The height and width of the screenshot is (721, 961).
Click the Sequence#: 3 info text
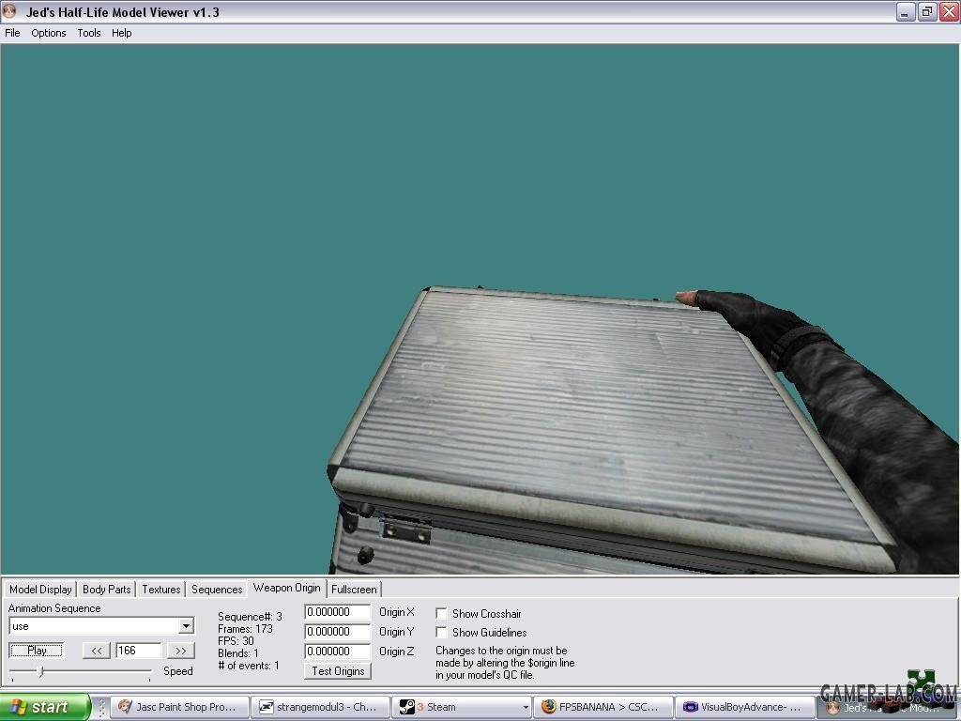pyautogui.click(x=250, y=617)
